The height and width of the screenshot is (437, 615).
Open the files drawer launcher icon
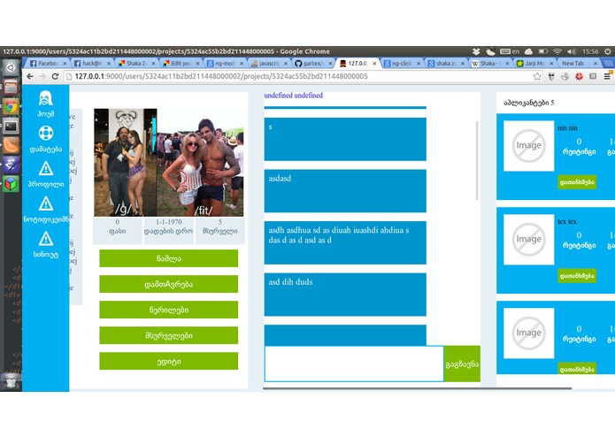[x=11, y=87]
